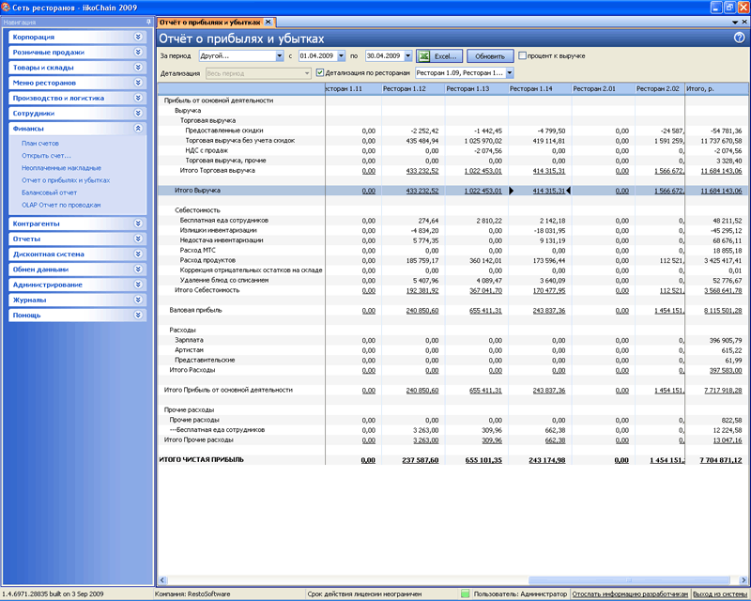Viewport: 751px width, 601px height.
Task: Click the horizontal scrollbar thumb
Action: [629, 580]
